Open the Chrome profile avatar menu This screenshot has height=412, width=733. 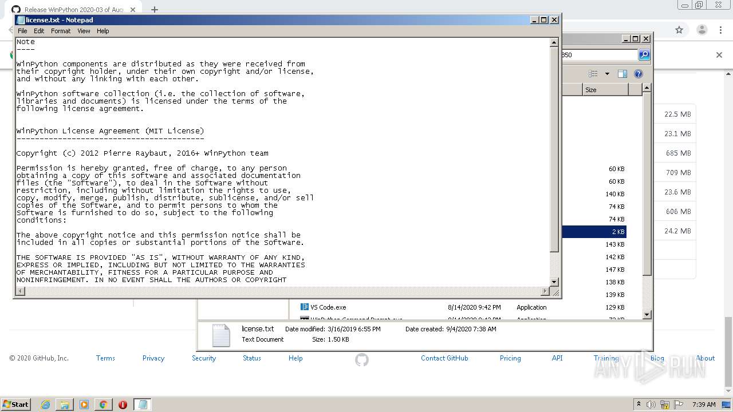point(702,30)
